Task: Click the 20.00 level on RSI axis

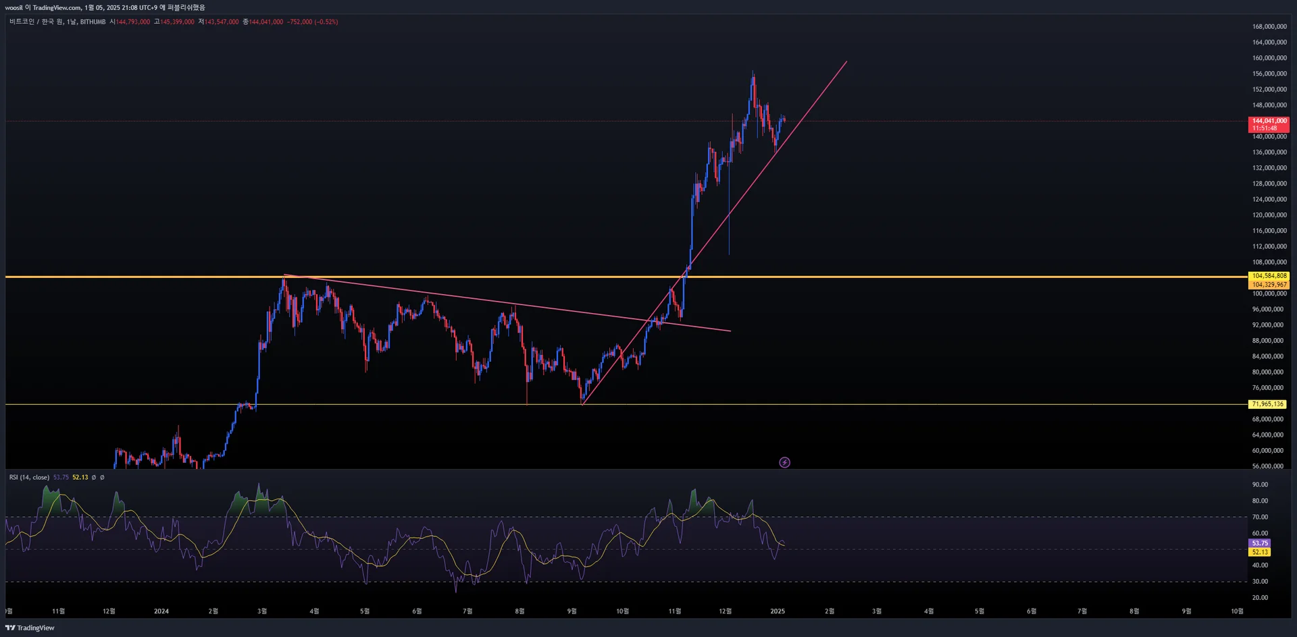Action: pos(1260,597)
